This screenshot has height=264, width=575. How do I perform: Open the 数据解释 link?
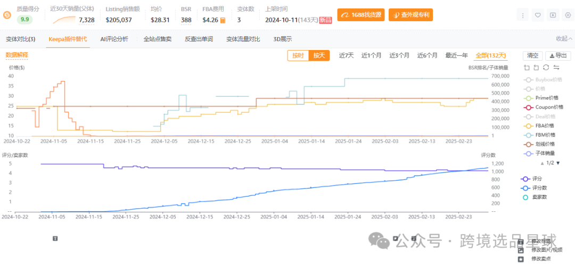coord(17,55)
